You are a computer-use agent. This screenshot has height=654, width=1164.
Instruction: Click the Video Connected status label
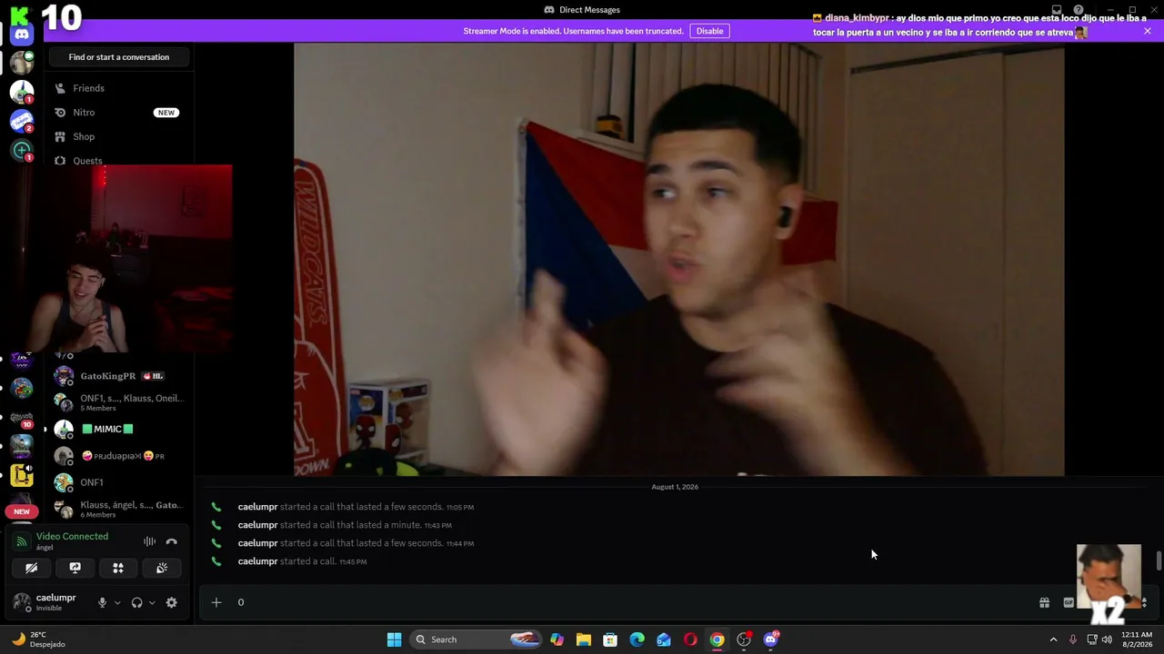(72, 537)
